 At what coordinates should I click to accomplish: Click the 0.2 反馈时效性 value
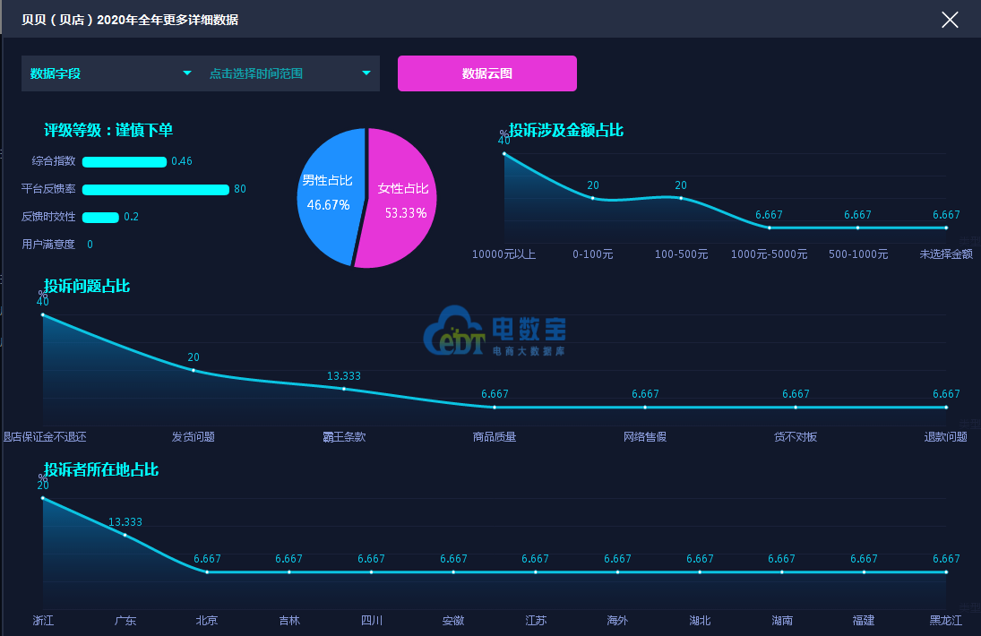(x=132, y=217)
